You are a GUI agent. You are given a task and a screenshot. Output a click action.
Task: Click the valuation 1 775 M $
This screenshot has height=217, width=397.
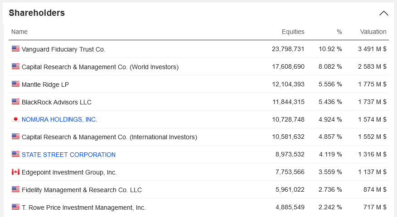coord(372,84)
